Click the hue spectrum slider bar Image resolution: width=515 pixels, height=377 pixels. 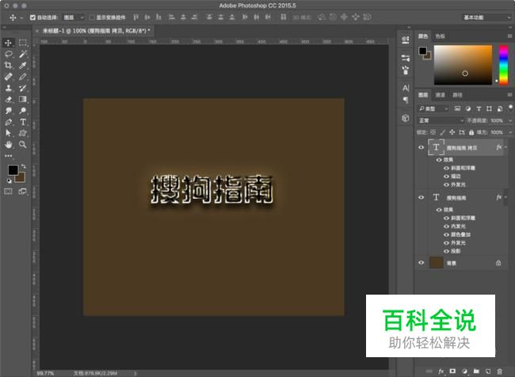[x=503, y=65]
